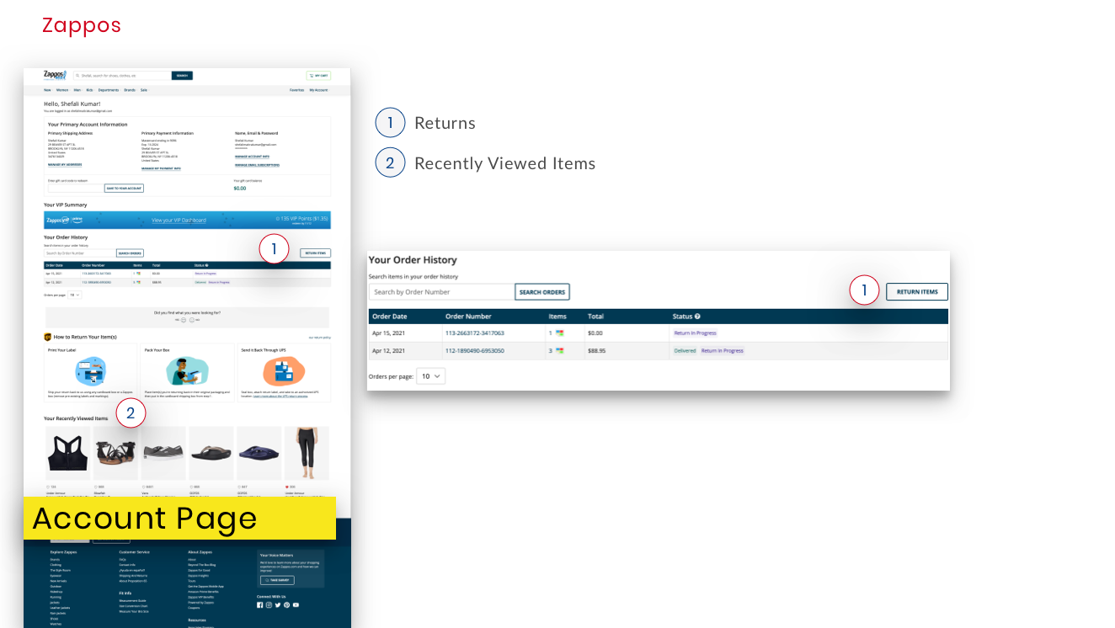The height and width of the screenshot is (628, 1115).
Task: Open Shipping And Returns footer link
Action: 133,576
